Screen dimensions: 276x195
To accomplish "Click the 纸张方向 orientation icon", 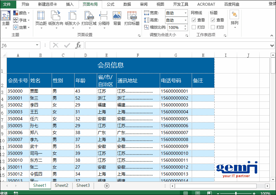I will (x=55, y=18).
